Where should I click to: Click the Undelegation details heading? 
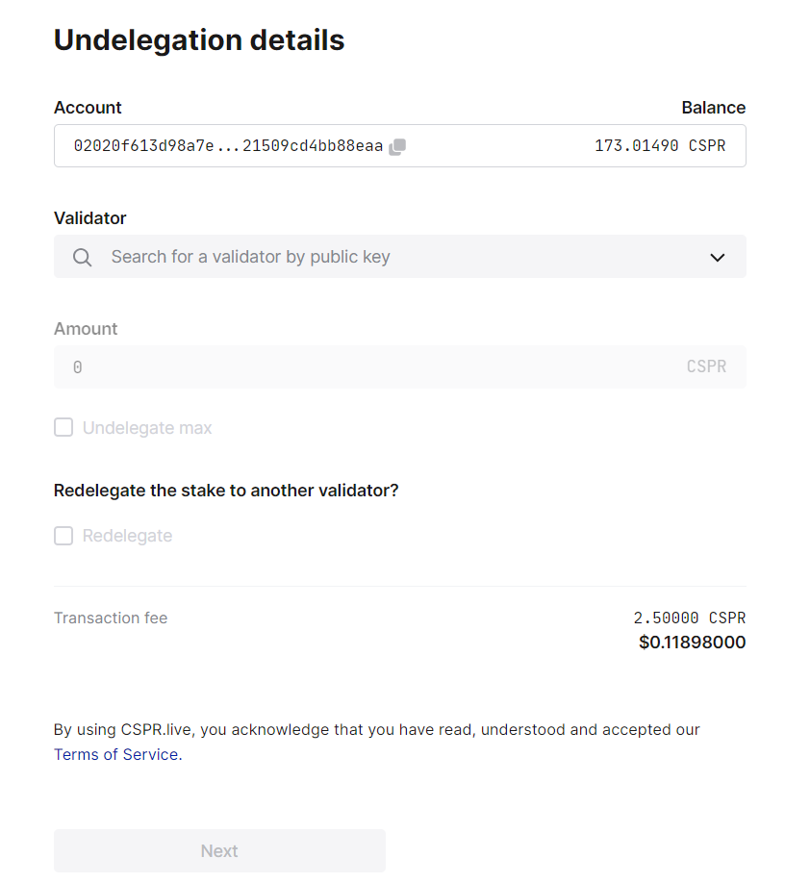point(199,40)
